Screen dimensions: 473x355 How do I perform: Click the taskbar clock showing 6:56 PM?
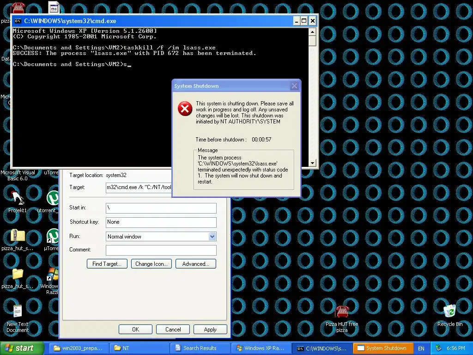point(456,348)
